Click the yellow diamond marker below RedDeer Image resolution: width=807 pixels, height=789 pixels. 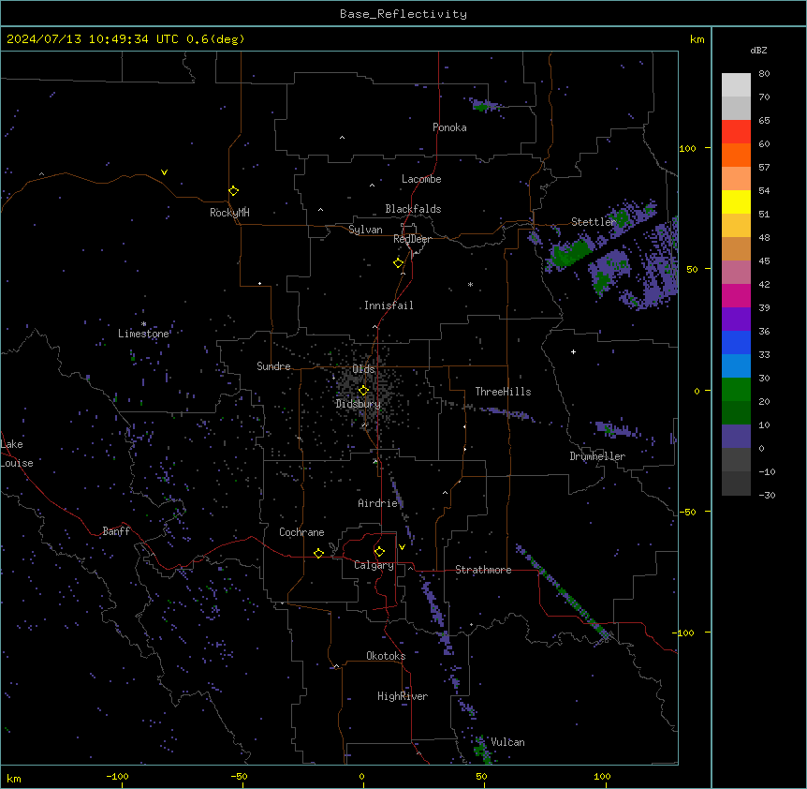click(399, 263)
